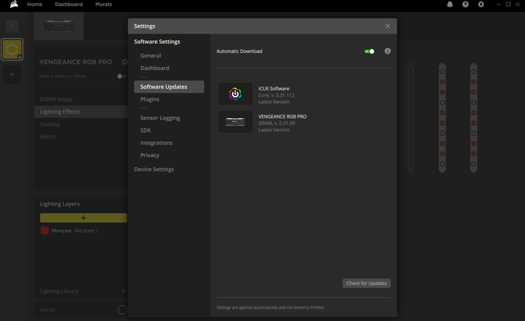The height and width of the screenshot is (321, 525).
Task: Expand the sidebar with arrow button
Action: [12, 26]
